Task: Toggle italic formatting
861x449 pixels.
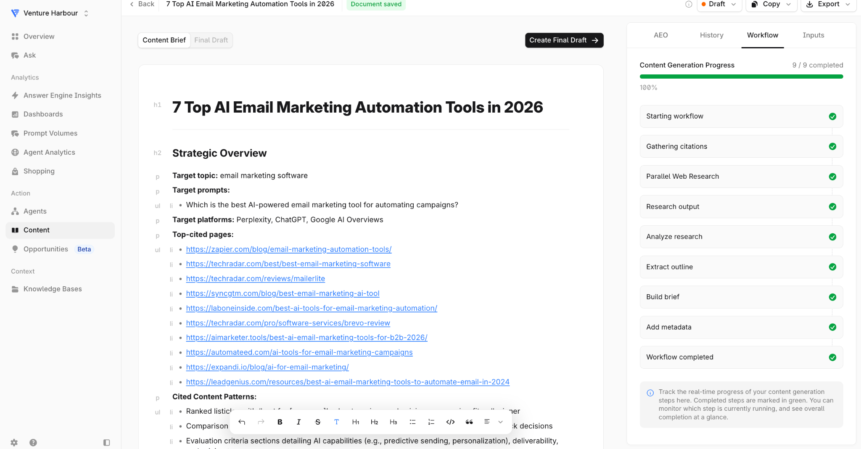Action: (298, 422)
